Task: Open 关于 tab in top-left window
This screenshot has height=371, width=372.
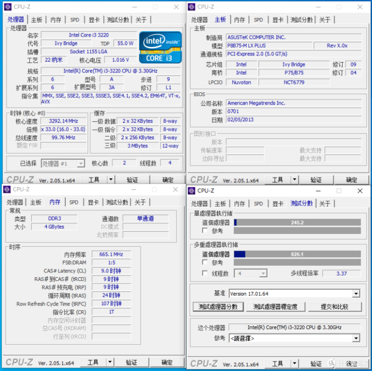Action: click(141, 20)
